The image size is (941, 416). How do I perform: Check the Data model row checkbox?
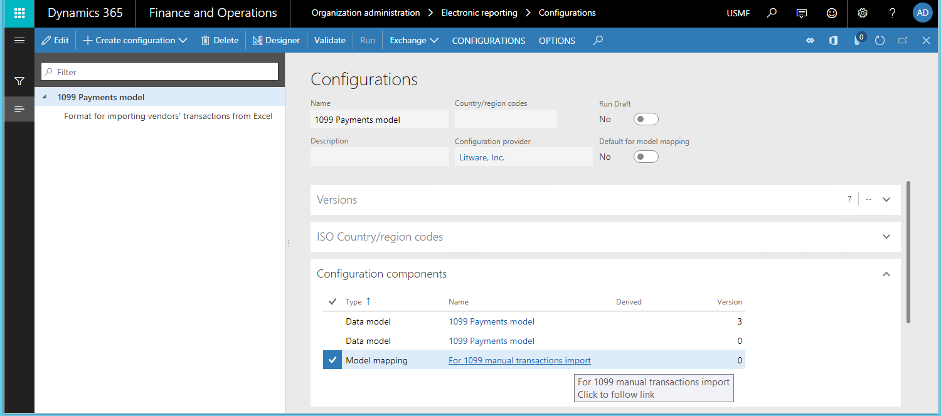pos(332,321)
